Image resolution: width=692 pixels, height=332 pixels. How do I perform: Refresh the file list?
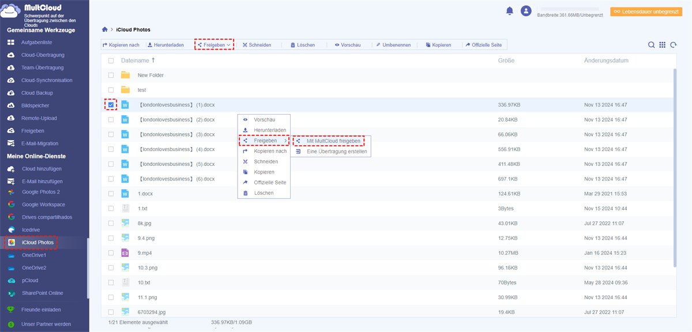click(x=673, y=45)
